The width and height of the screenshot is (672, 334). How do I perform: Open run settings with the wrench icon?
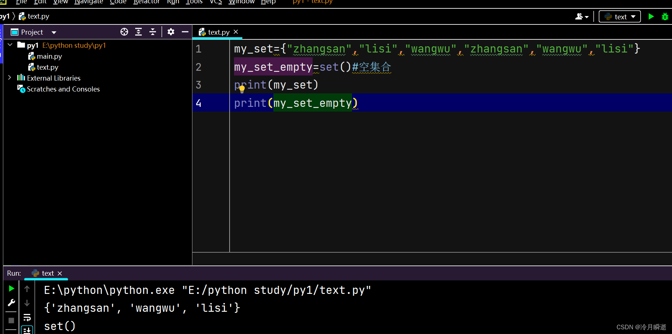[x=11, y=303]
